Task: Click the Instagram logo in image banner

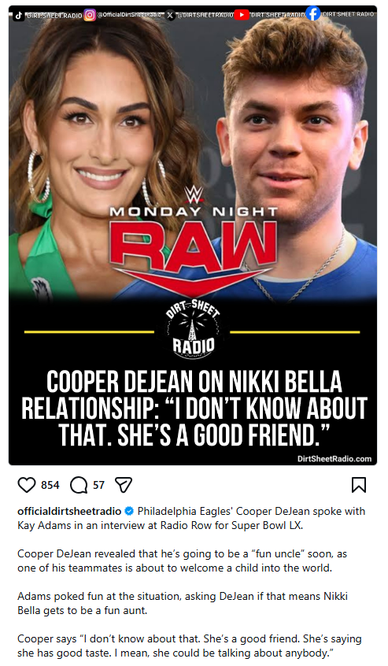Action: coord(90,15)
